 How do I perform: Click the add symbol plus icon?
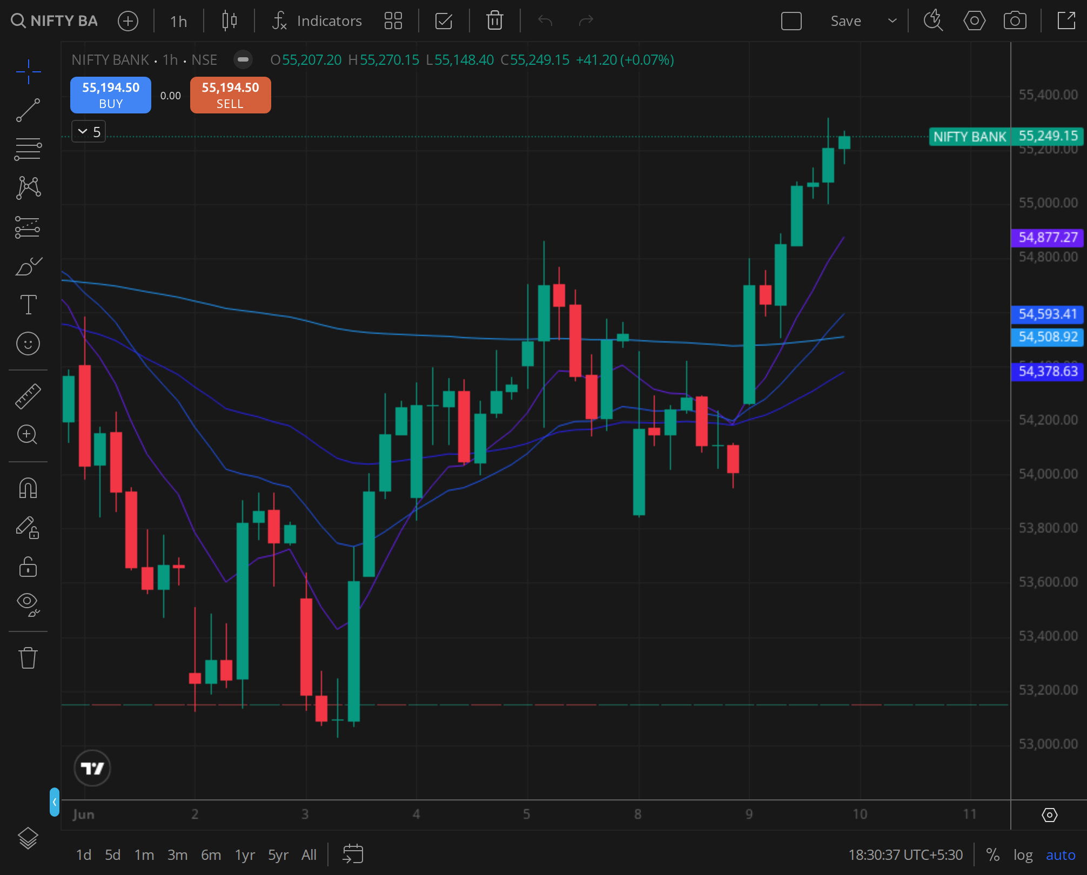coord(128,21)
